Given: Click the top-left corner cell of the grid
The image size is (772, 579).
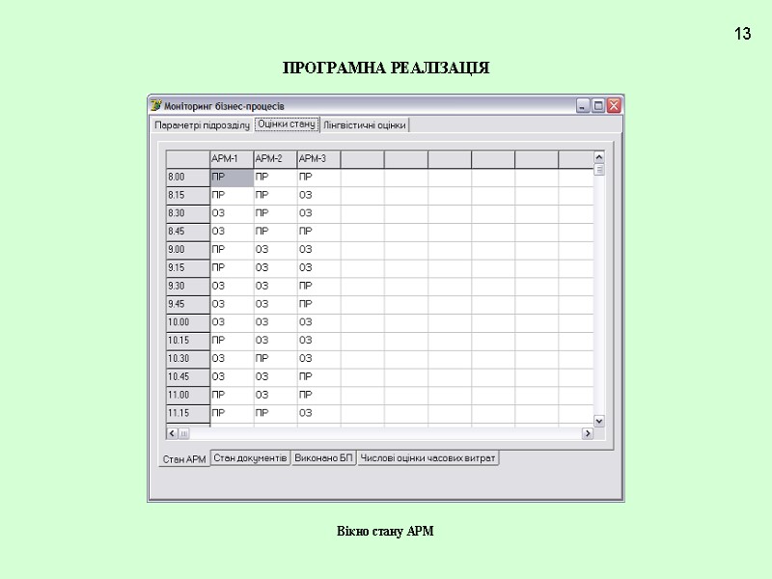Looking at the screenshot, I should (188, 159).
